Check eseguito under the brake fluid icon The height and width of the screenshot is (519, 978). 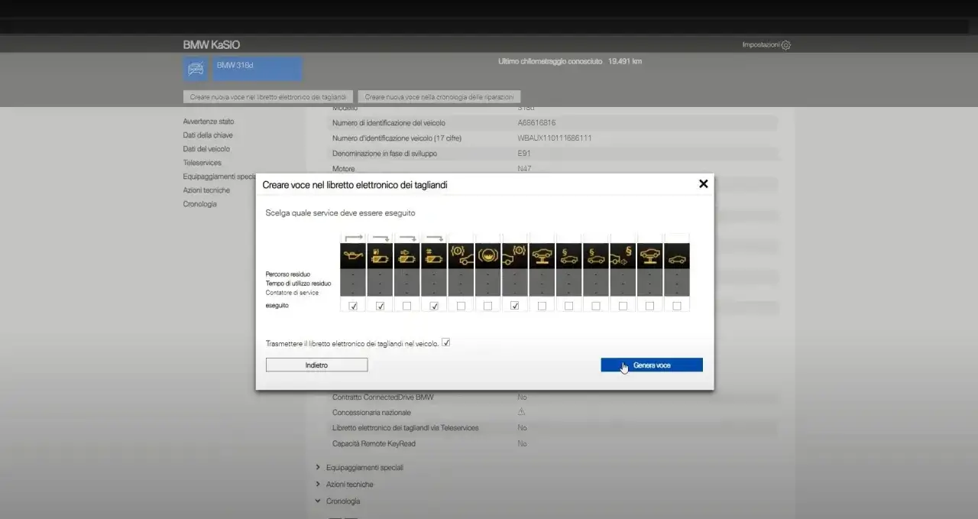coord(488,306)
